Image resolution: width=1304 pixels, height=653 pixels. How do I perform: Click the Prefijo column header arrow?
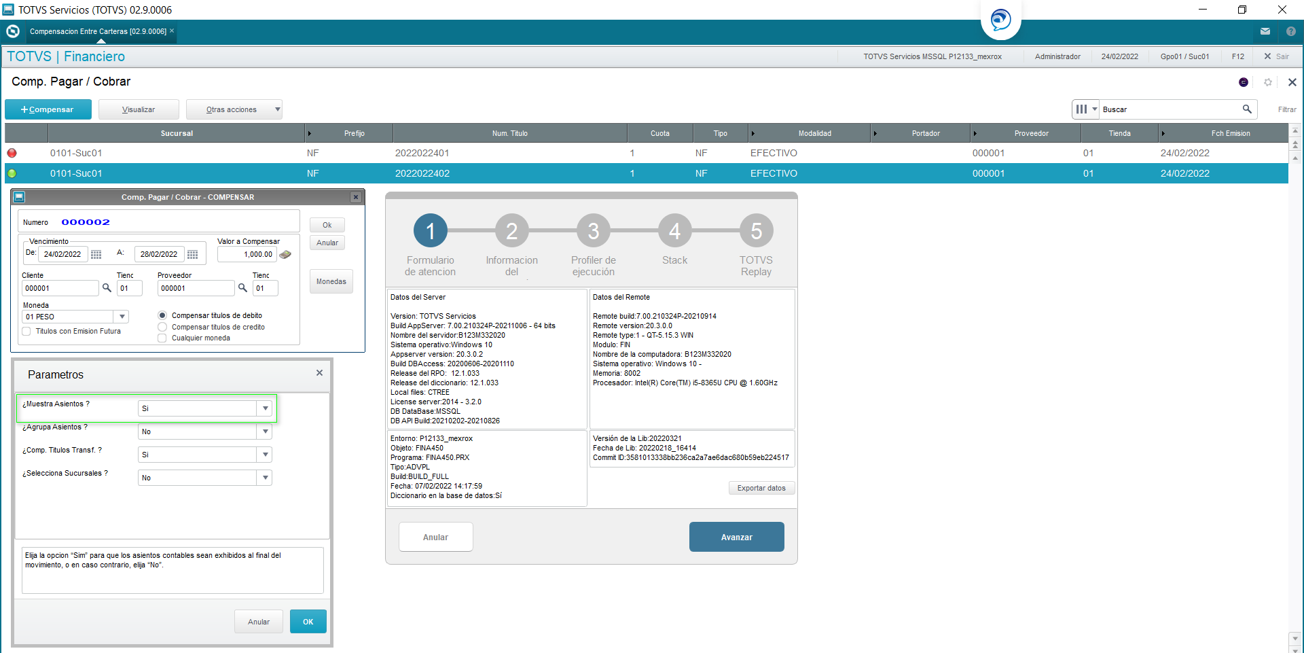click(x=309, y=133)
